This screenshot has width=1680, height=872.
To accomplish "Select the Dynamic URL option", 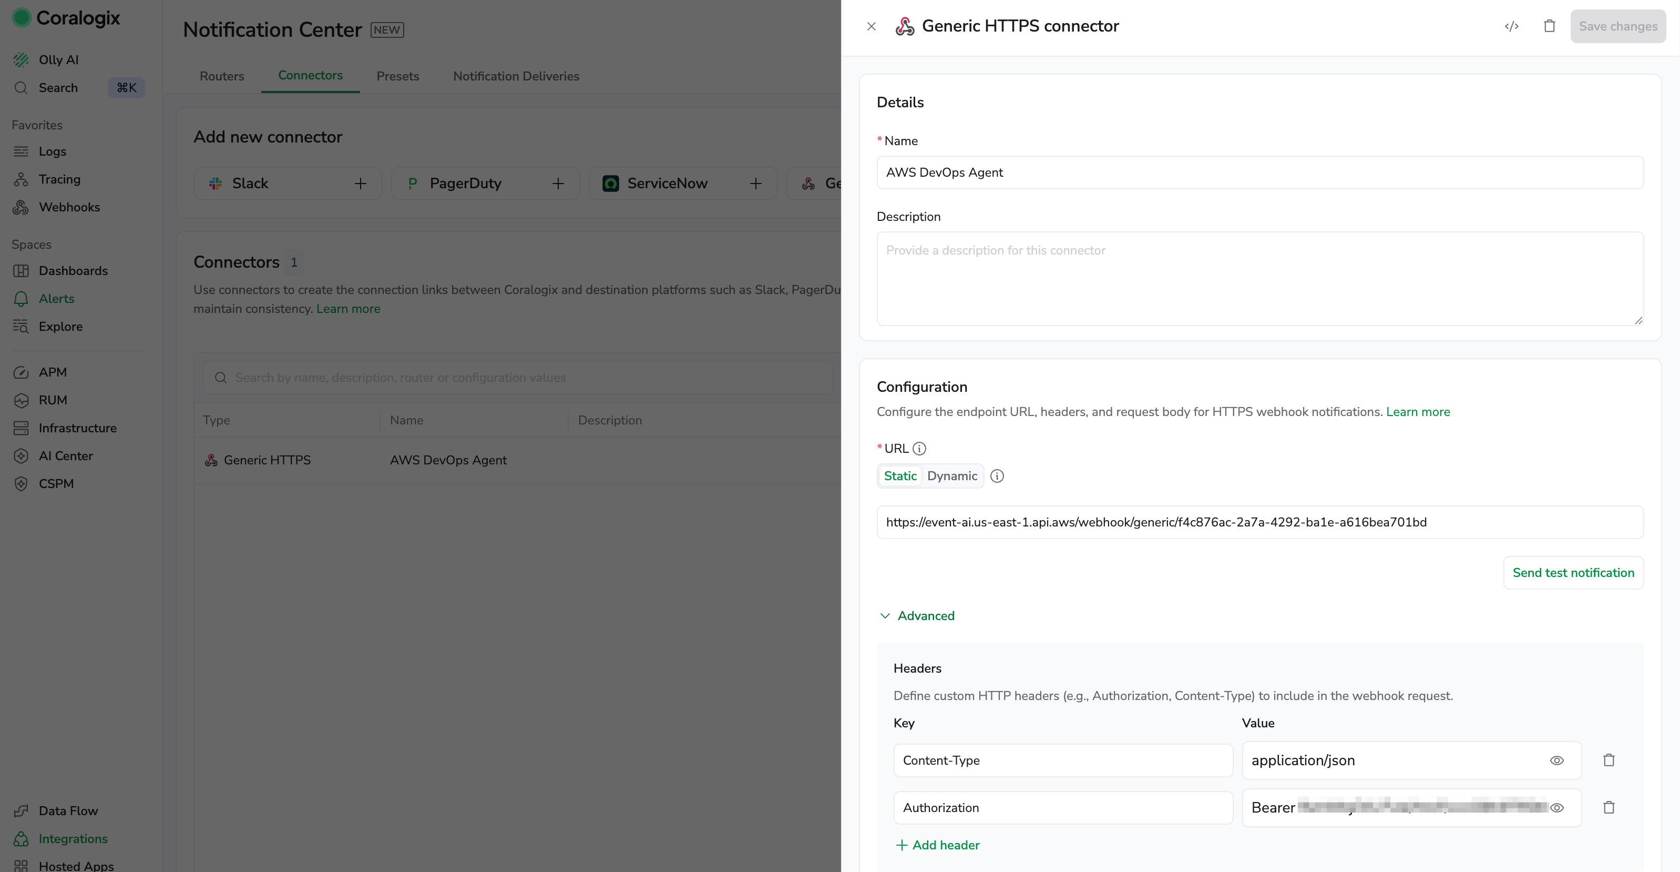I will 951,476.
